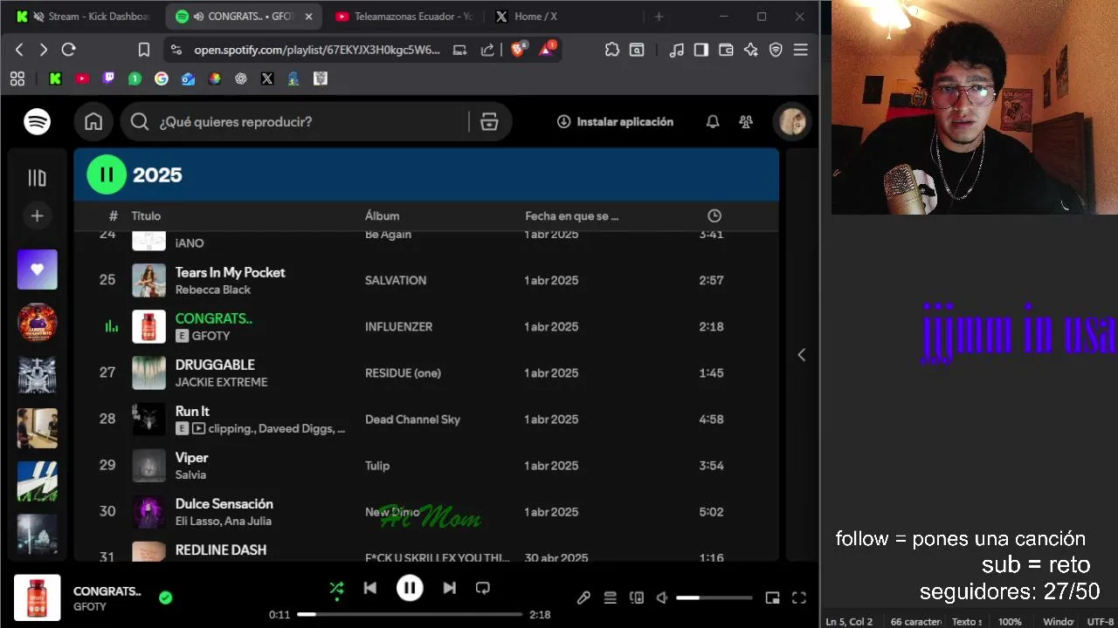Skip to the next track
Screen dimensions: 1118x628
click(x=449, y=588)
